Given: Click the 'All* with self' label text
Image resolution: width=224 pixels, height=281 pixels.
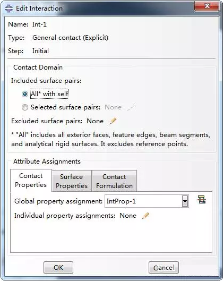Looking at the screenshot, I should coord(49,93).
